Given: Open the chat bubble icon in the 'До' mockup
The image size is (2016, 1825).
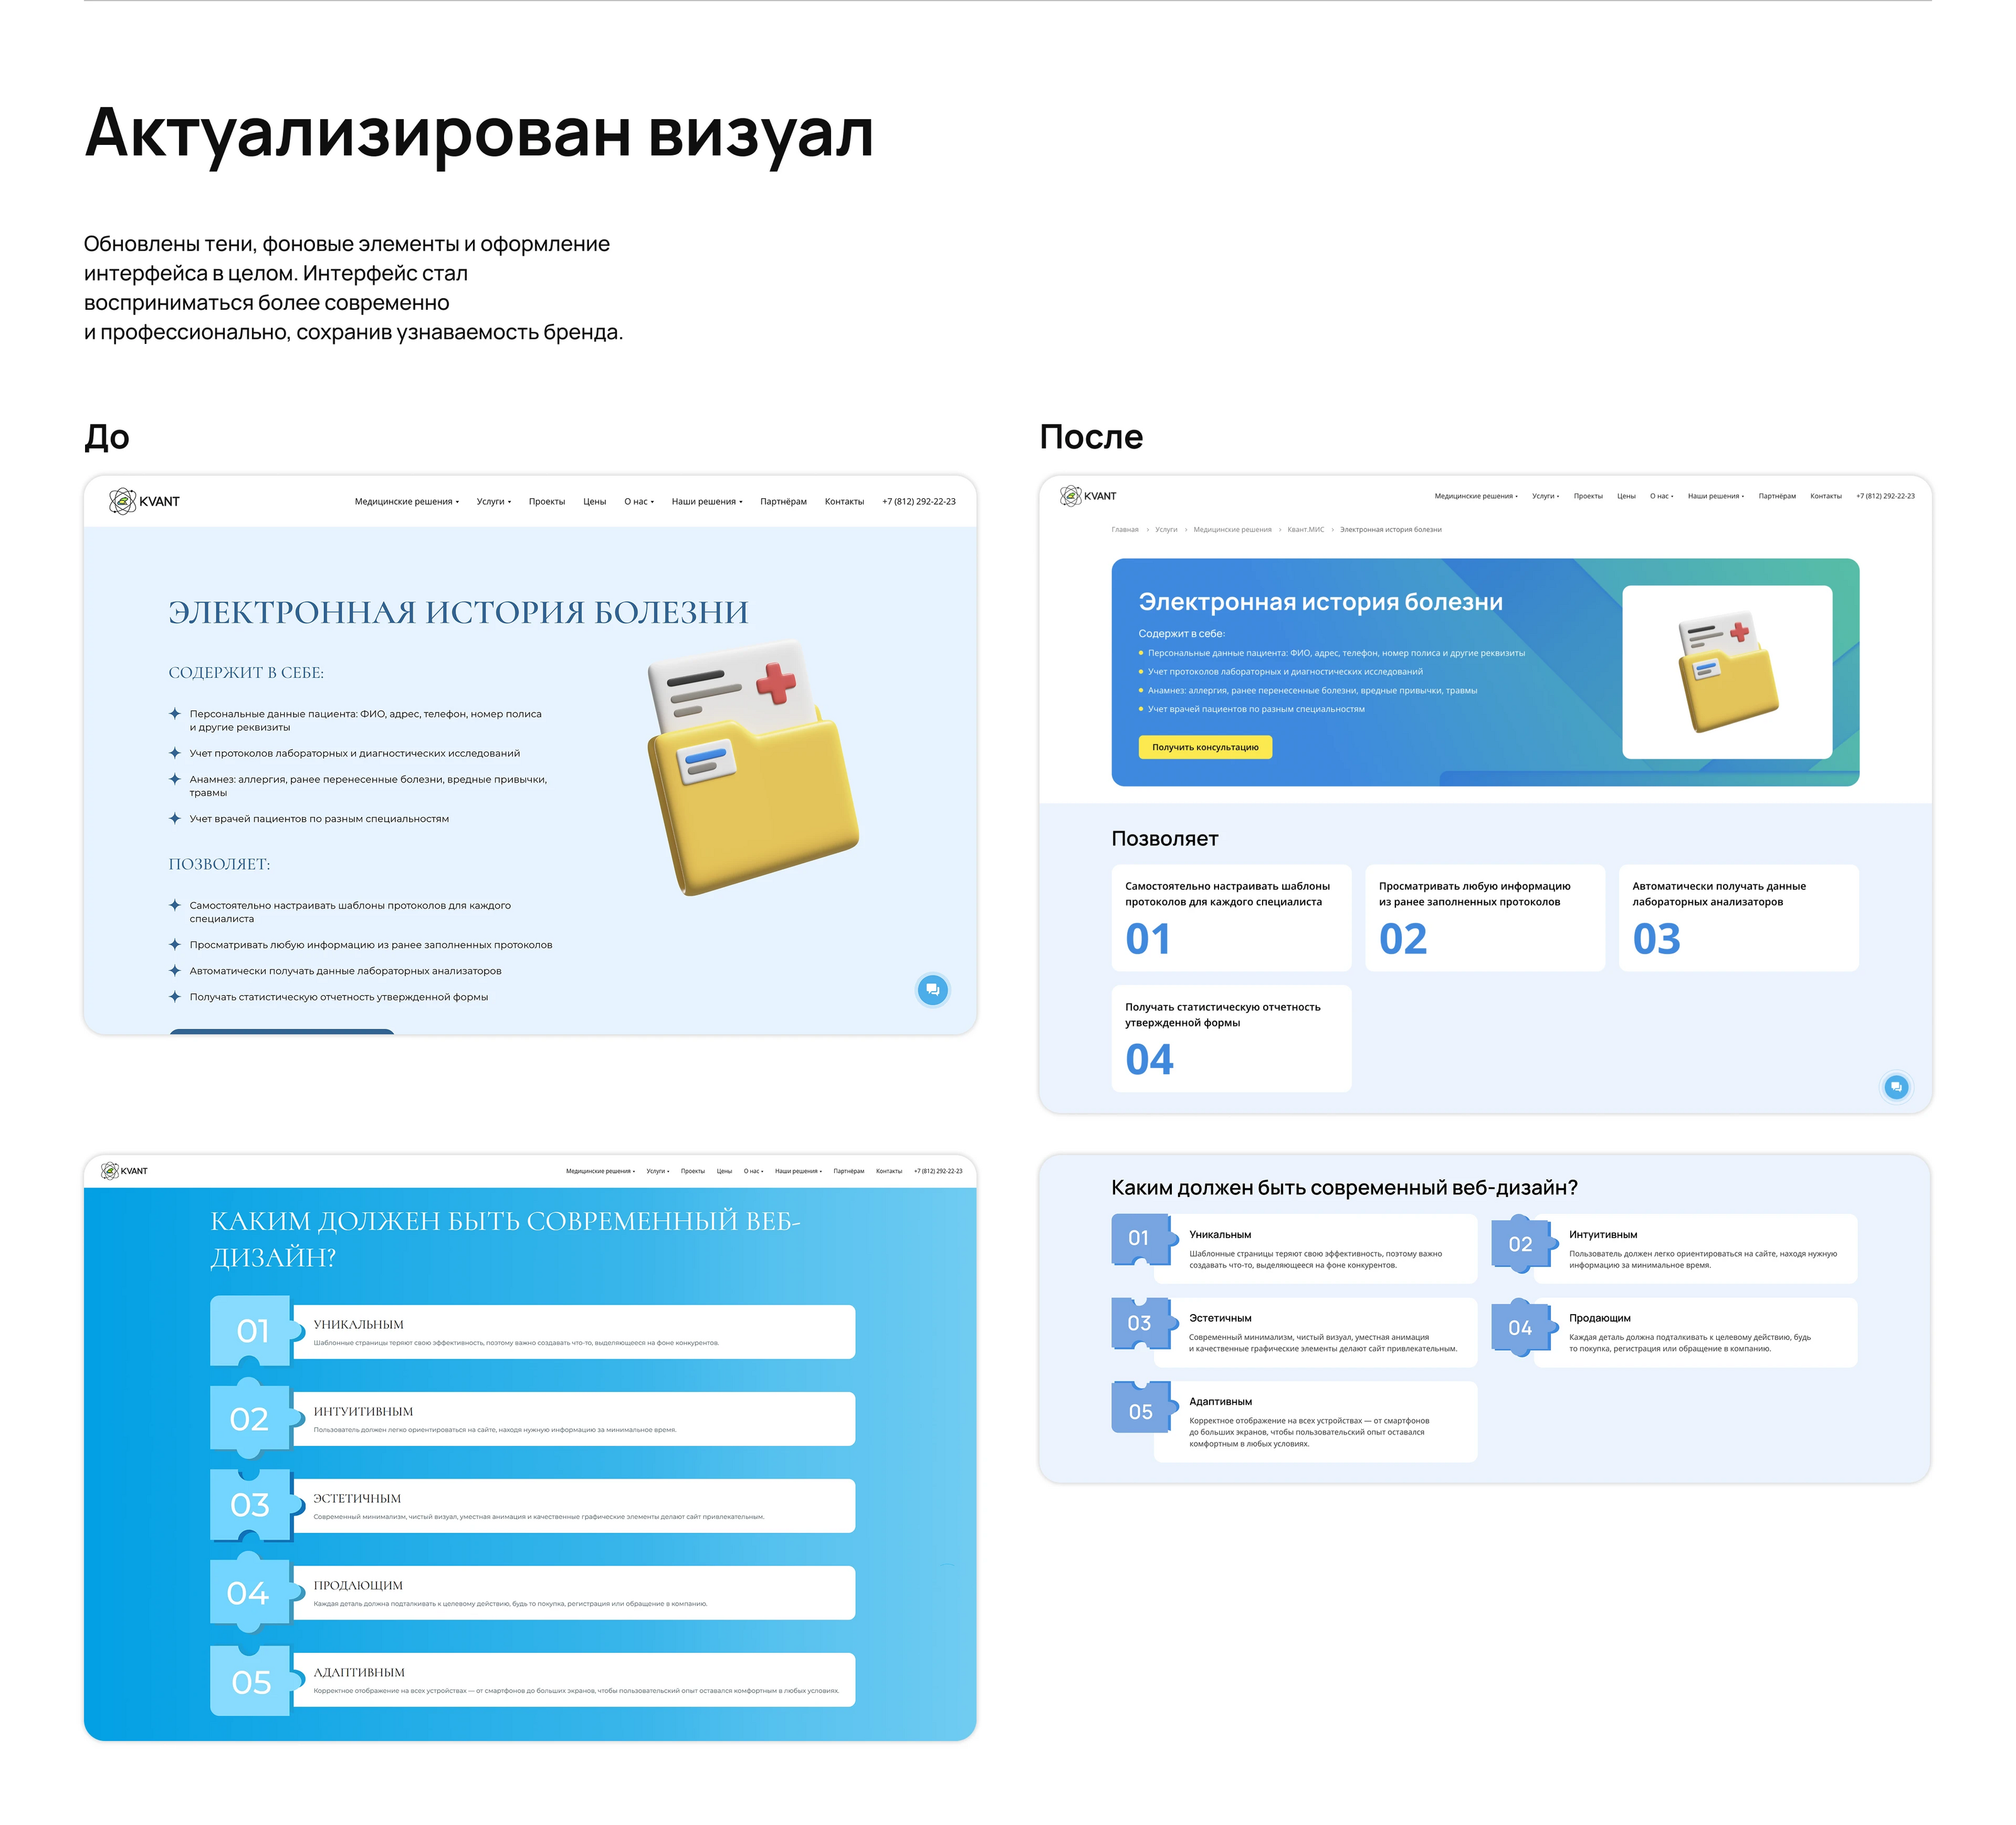Looking at the screenshot, I should point(932,989).
